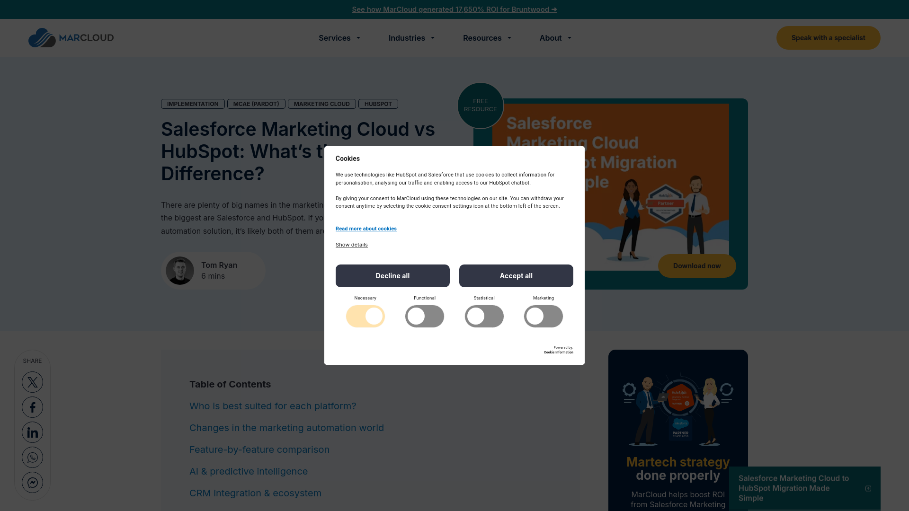
Task: Expand the Services dropdown menu
Action: click(x=339, y=38)
